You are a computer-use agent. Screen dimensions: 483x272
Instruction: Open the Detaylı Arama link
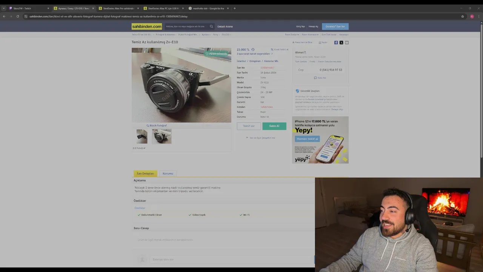tap(225, 26)
